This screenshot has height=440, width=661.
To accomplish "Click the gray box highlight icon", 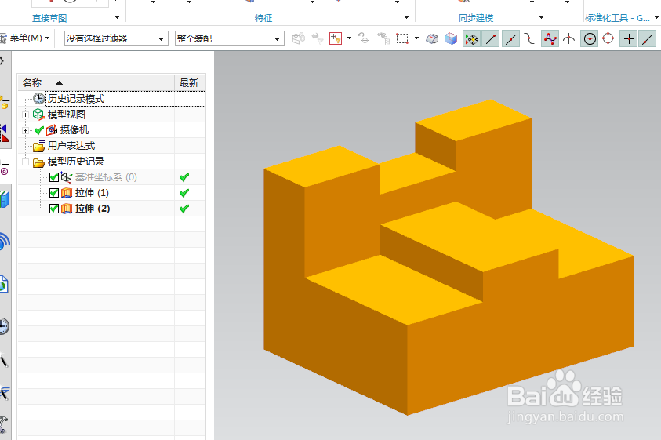I will (x=432, y=38).
